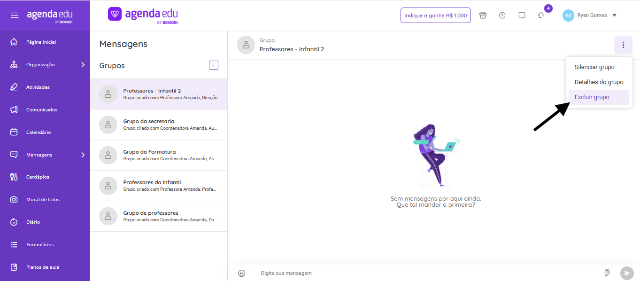Select Excluir grupo from the menu

[x=599, y=97]
